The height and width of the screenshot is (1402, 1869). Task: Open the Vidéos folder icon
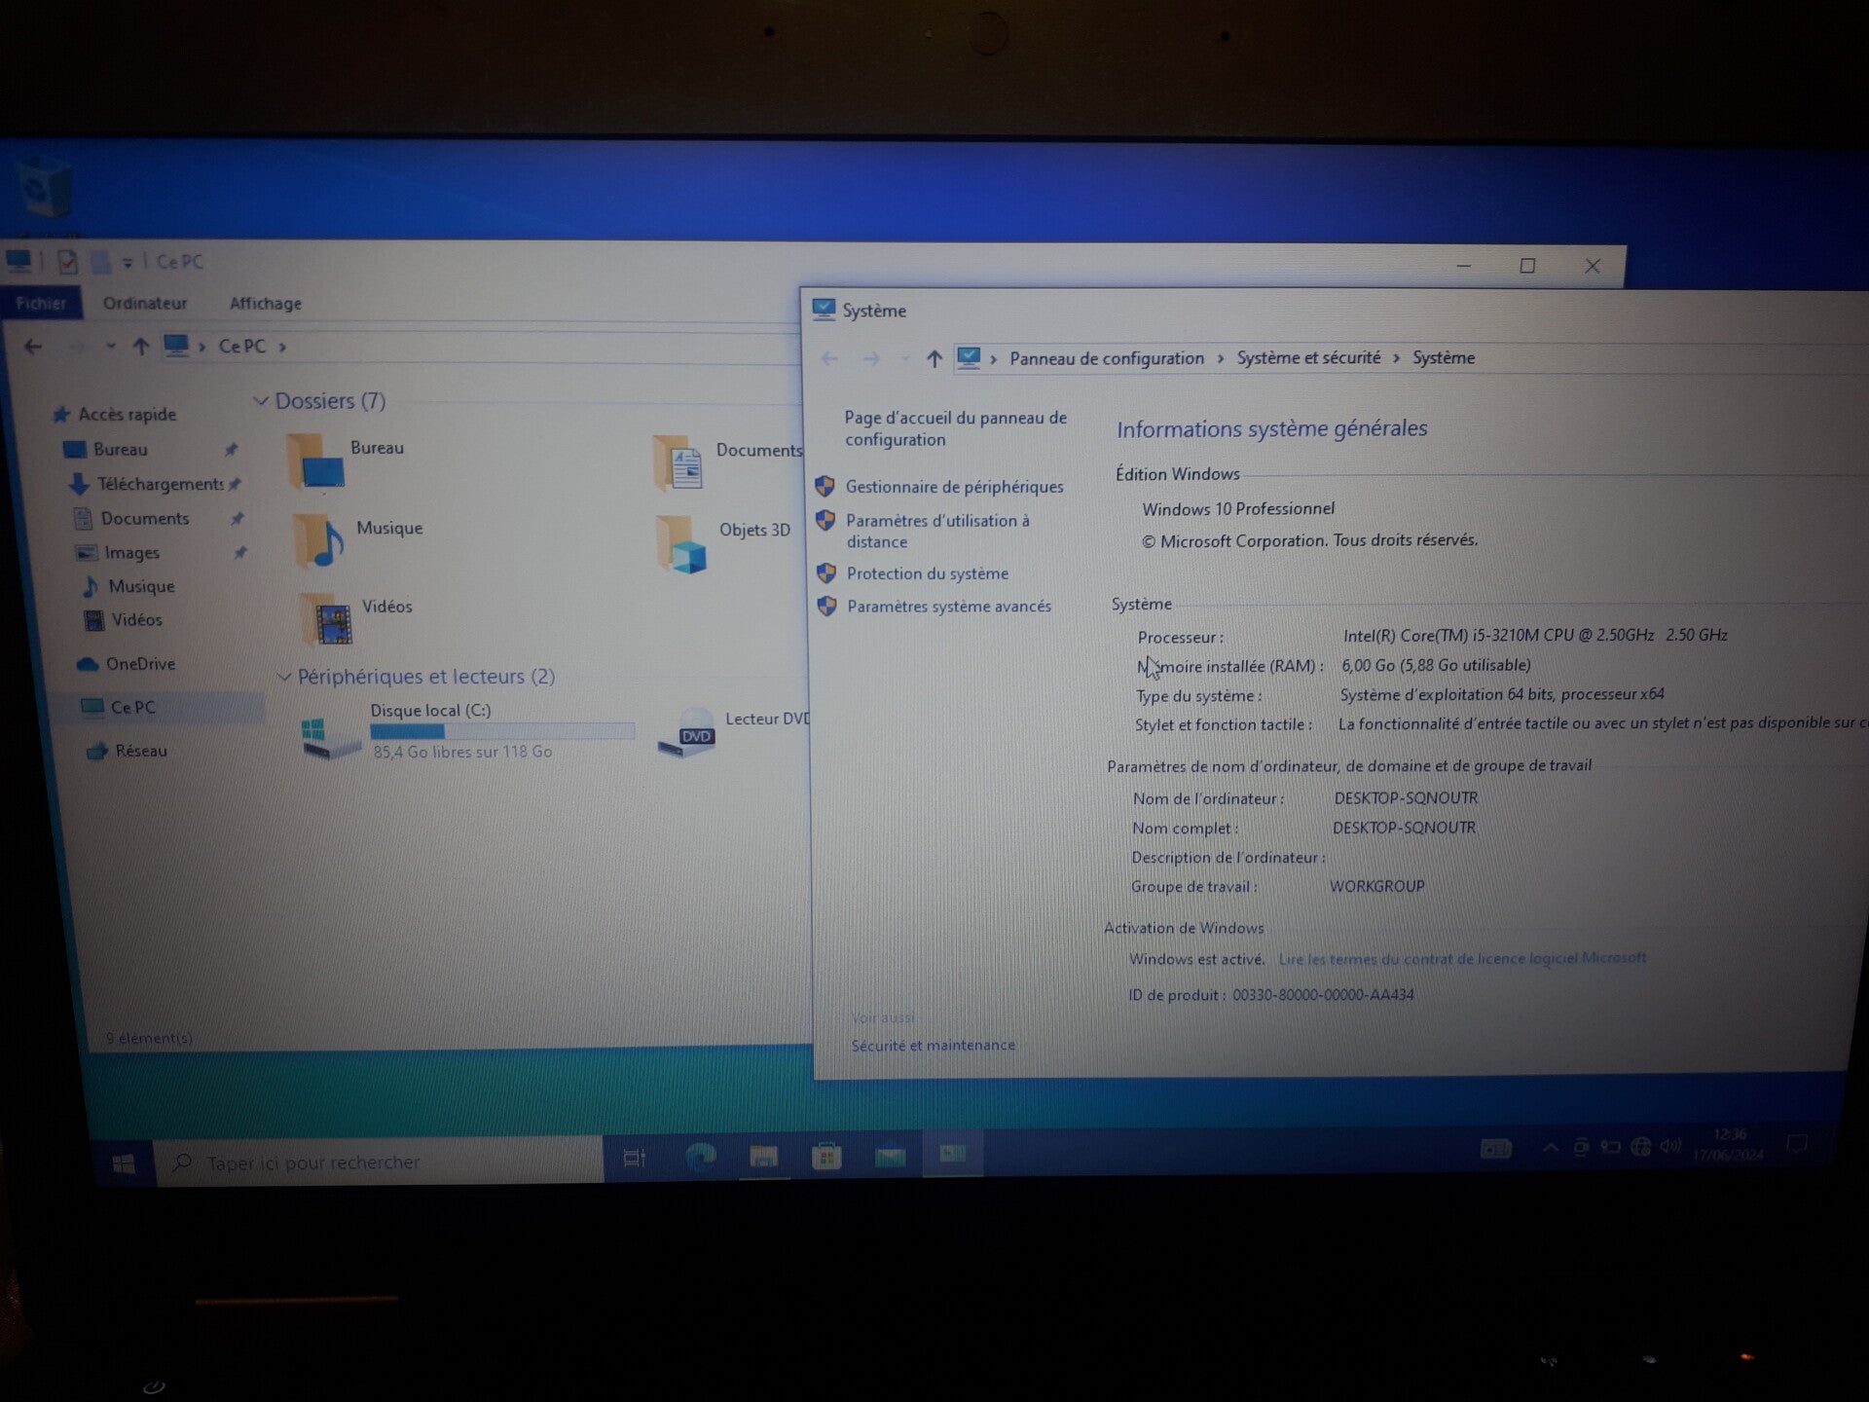[x=327, y=620]
